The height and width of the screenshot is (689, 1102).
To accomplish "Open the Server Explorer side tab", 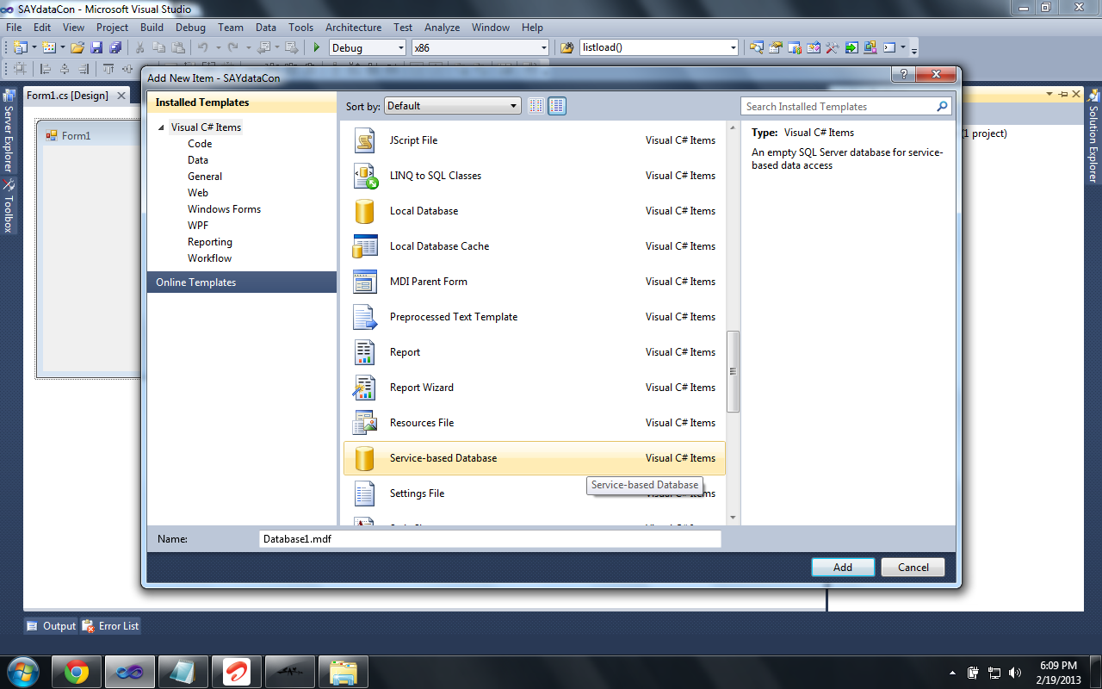I will click(9, 132).
